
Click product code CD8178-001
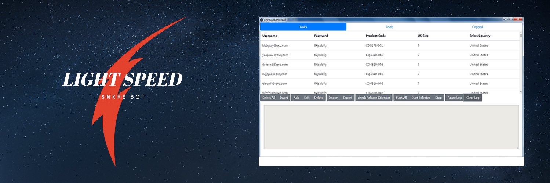[x=374, y=45]
